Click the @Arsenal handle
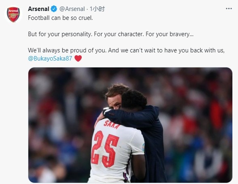The image size is (238, 184). coord(72,9)
